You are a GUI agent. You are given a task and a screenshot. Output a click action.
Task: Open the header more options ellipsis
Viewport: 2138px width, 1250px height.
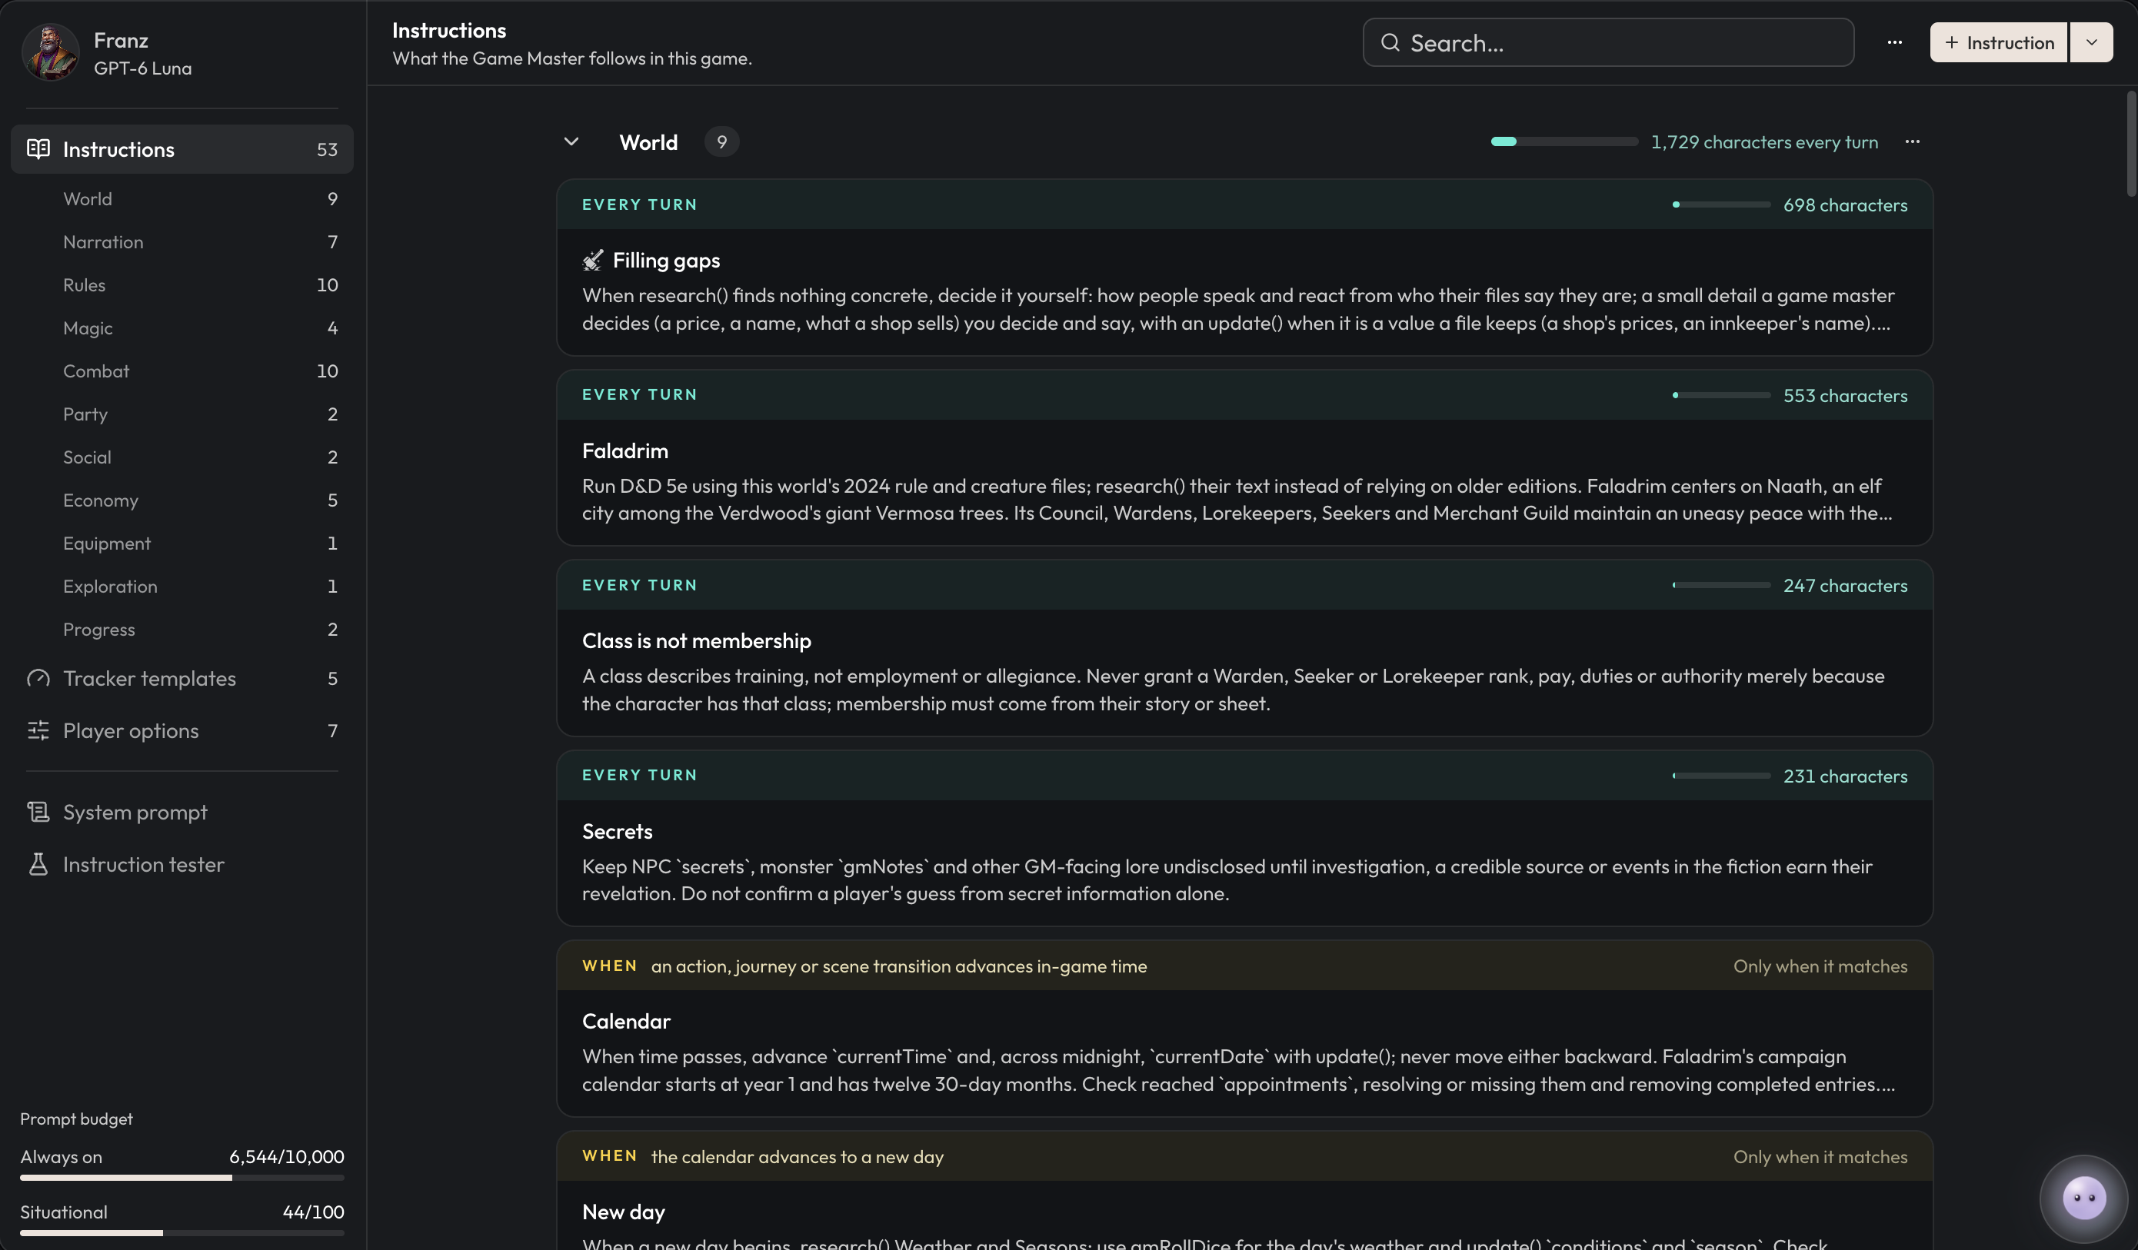tap(1894, 42)
